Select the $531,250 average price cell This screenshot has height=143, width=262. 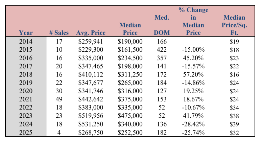point(91,124)
